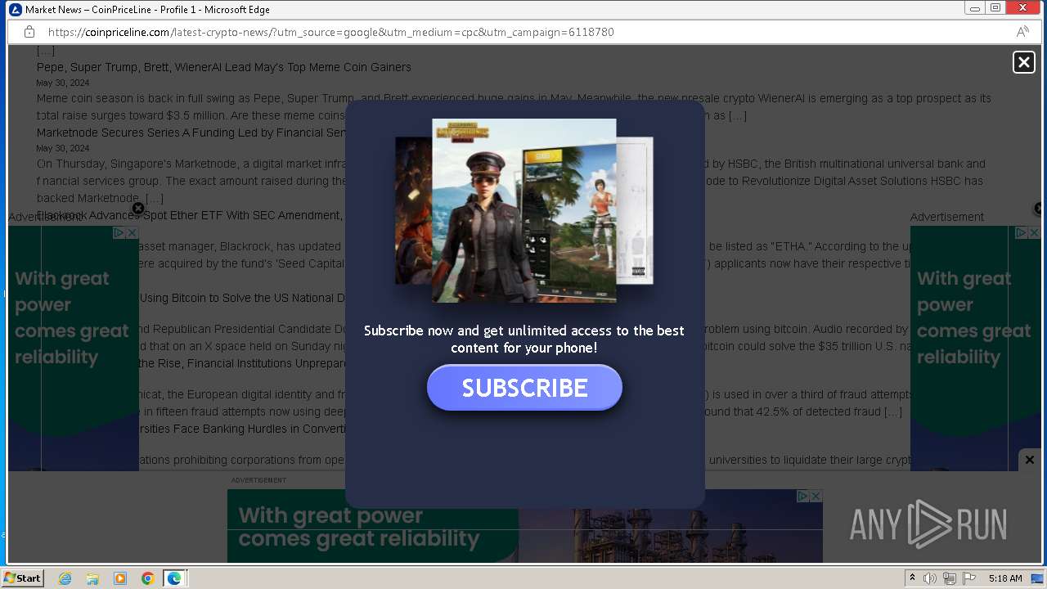Click the AdChoices icon on bottom banner ad
The width and height of the screenshot is (1047, 589).
tap(803, 496)
